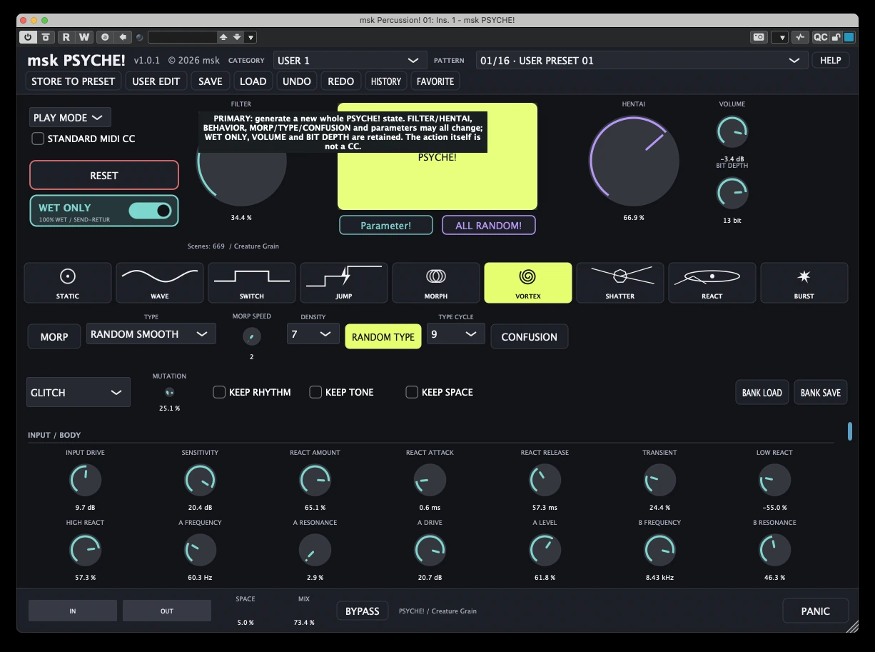The image size is (875, 652).
Task: Click the VOLUME knob
Action: coord(732,131)
